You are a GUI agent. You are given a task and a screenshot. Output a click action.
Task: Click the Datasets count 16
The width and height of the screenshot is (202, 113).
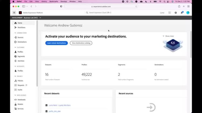[47, 74]
